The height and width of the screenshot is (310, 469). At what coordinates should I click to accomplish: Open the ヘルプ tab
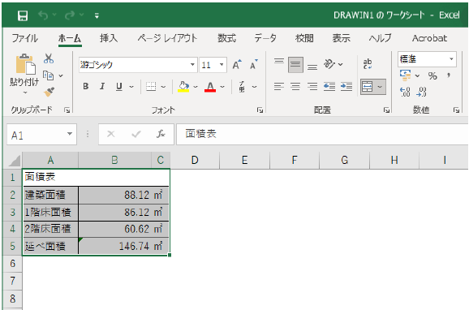380,38
